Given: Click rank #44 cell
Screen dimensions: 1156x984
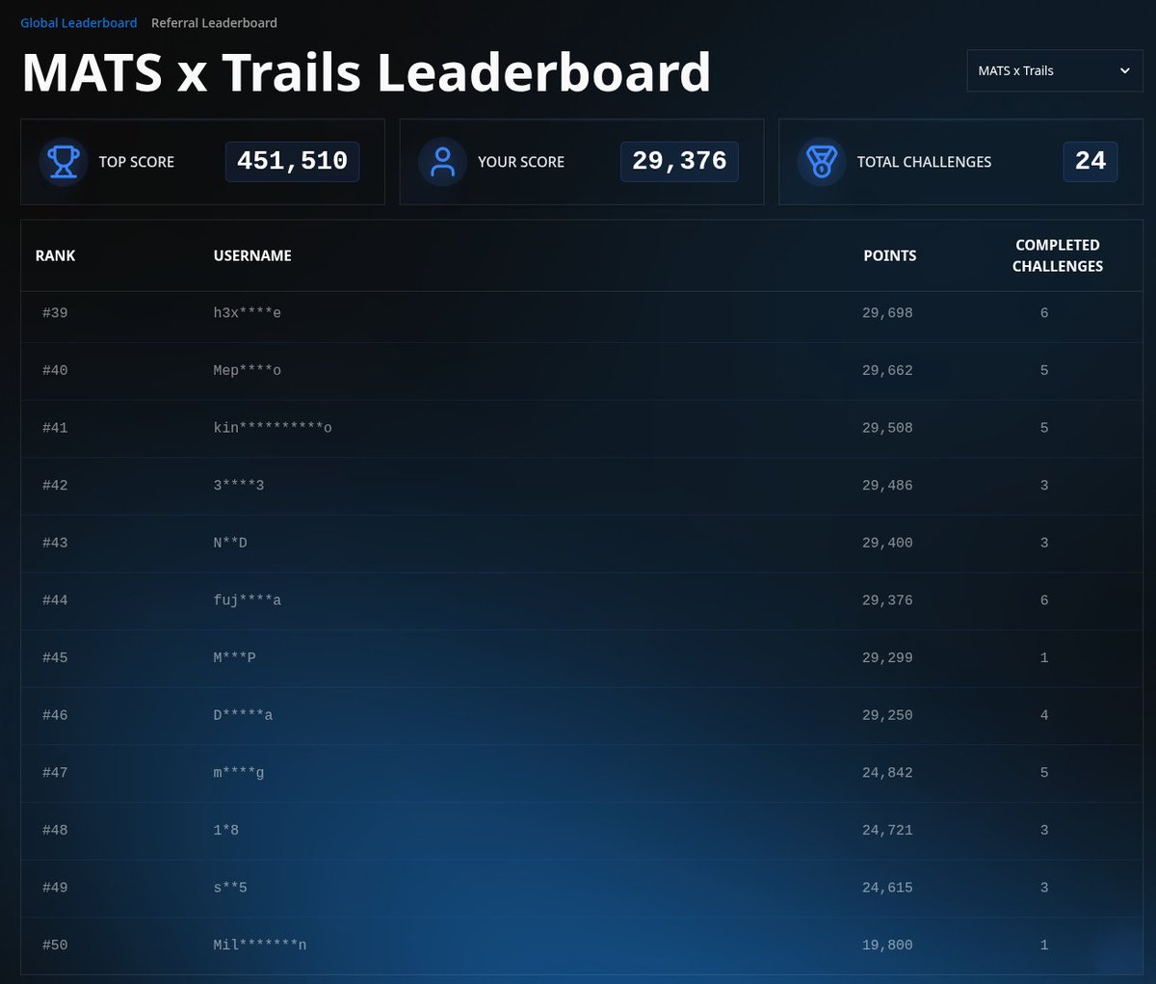Looking at the screenshot, I should click(55, 600).
